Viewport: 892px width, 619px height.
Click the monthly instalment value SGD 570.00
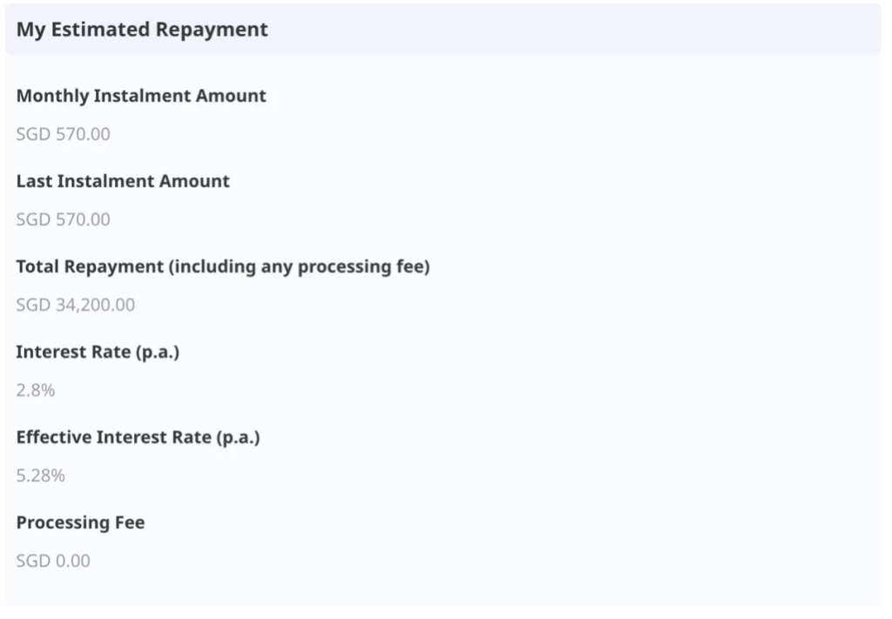pyautogui.click(x=63, y=134)
